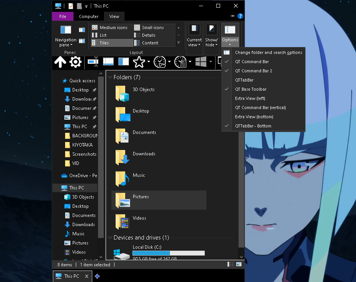Image resolution: width=356 pixels, height=282 pixels.
Task: Select the This PC bottom tab
Action: (73, 276)
